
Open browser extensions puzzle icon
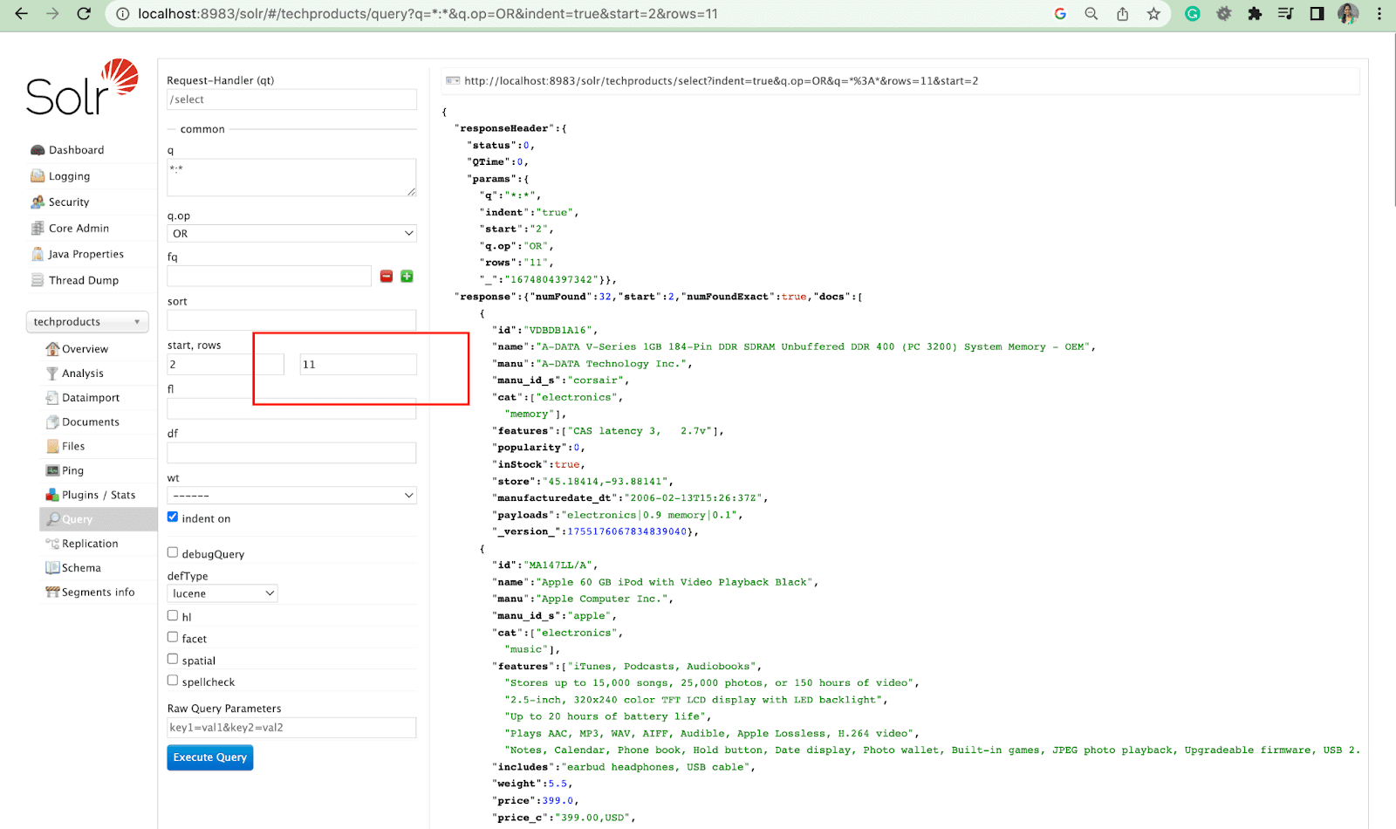click(1255, 14)
